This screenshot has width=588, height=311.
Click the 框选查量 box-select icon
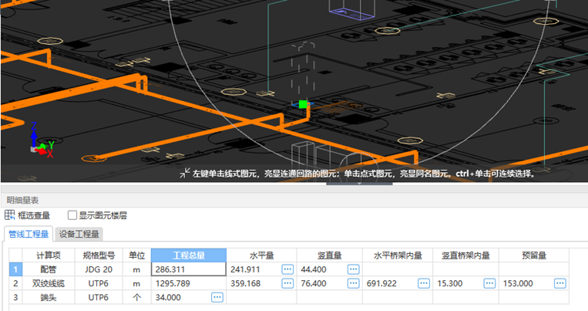10,215
